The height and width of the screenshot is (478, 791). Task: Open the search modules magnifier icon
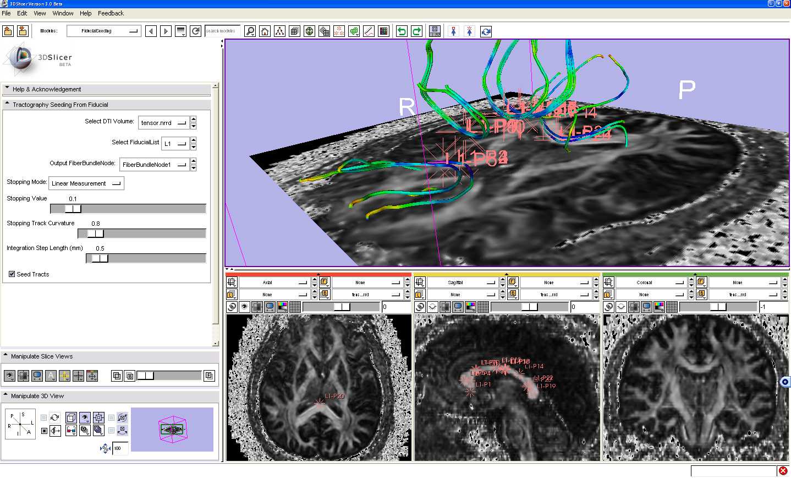250,31
